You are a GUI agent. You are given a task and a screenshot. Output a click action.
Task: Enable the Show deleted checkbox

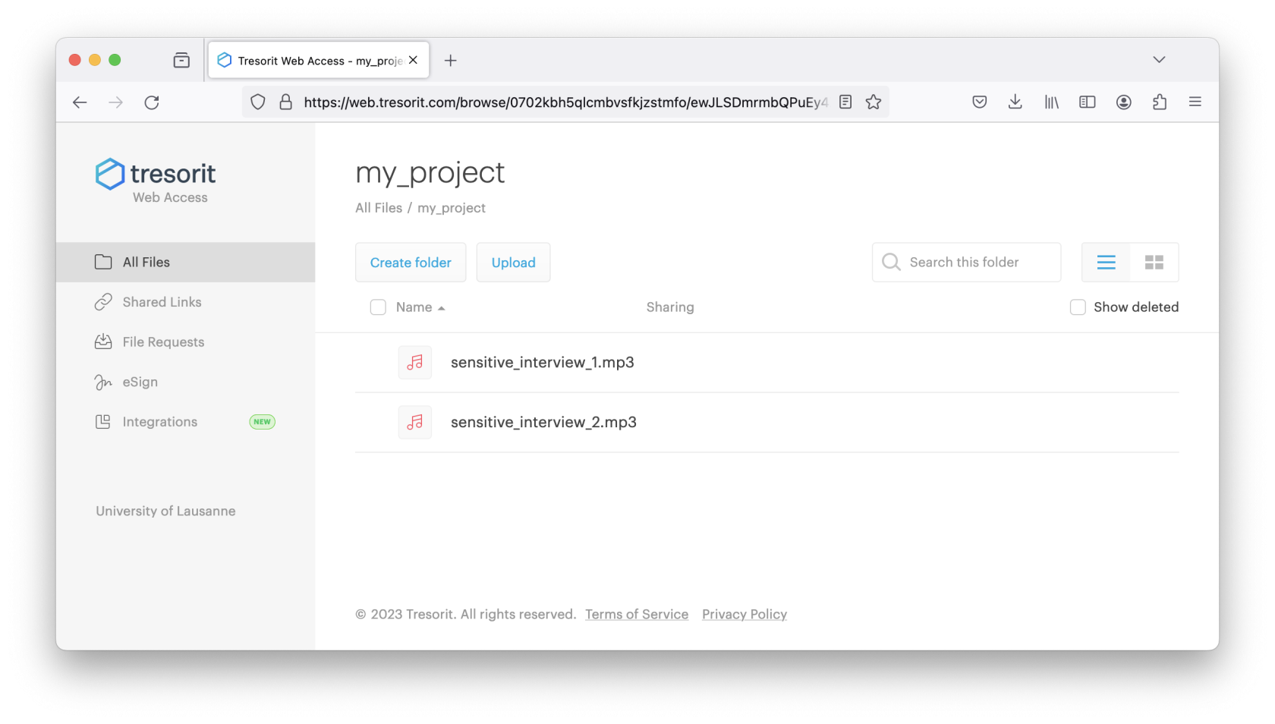click(x=1077, y=307)
